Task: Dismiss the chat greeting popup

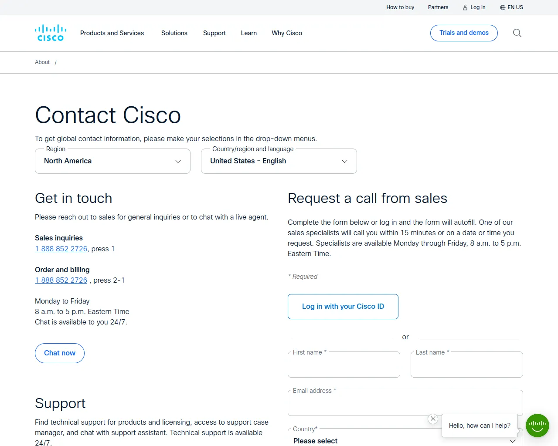Action: tap(433, 419)
